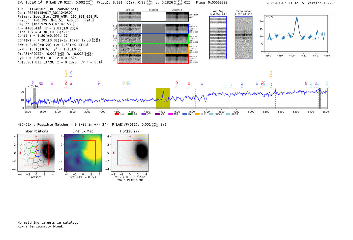Click the (H)CaII legend swatch
Screen dimensions: 353x240
pos(228,114)
